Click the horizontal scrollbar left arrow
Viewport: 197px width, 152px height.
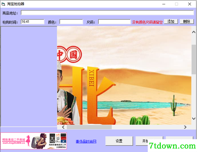tap(63, 127)
